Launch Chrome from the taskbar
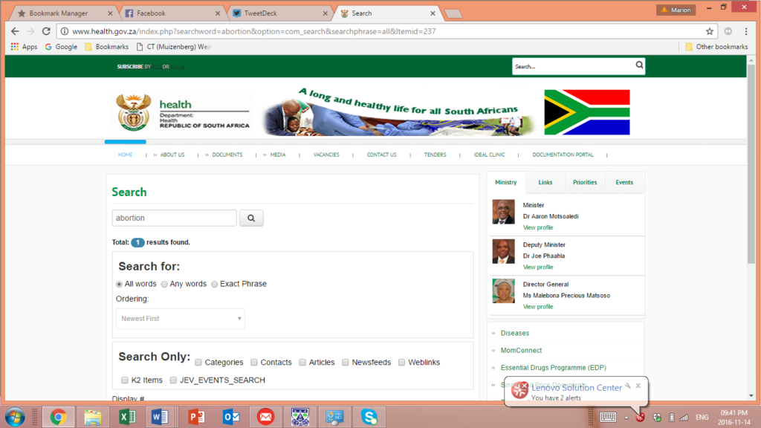Screen dimensions: 761x428 (58, 417)
